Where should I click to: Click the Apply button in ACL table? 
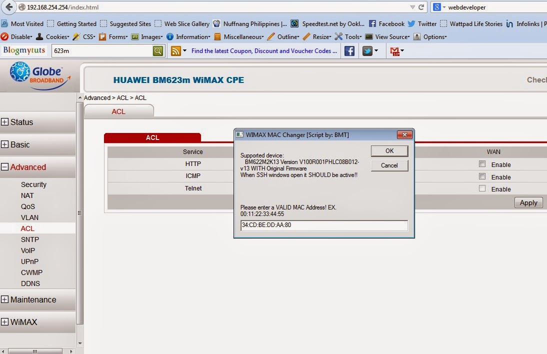click(528, 202)
